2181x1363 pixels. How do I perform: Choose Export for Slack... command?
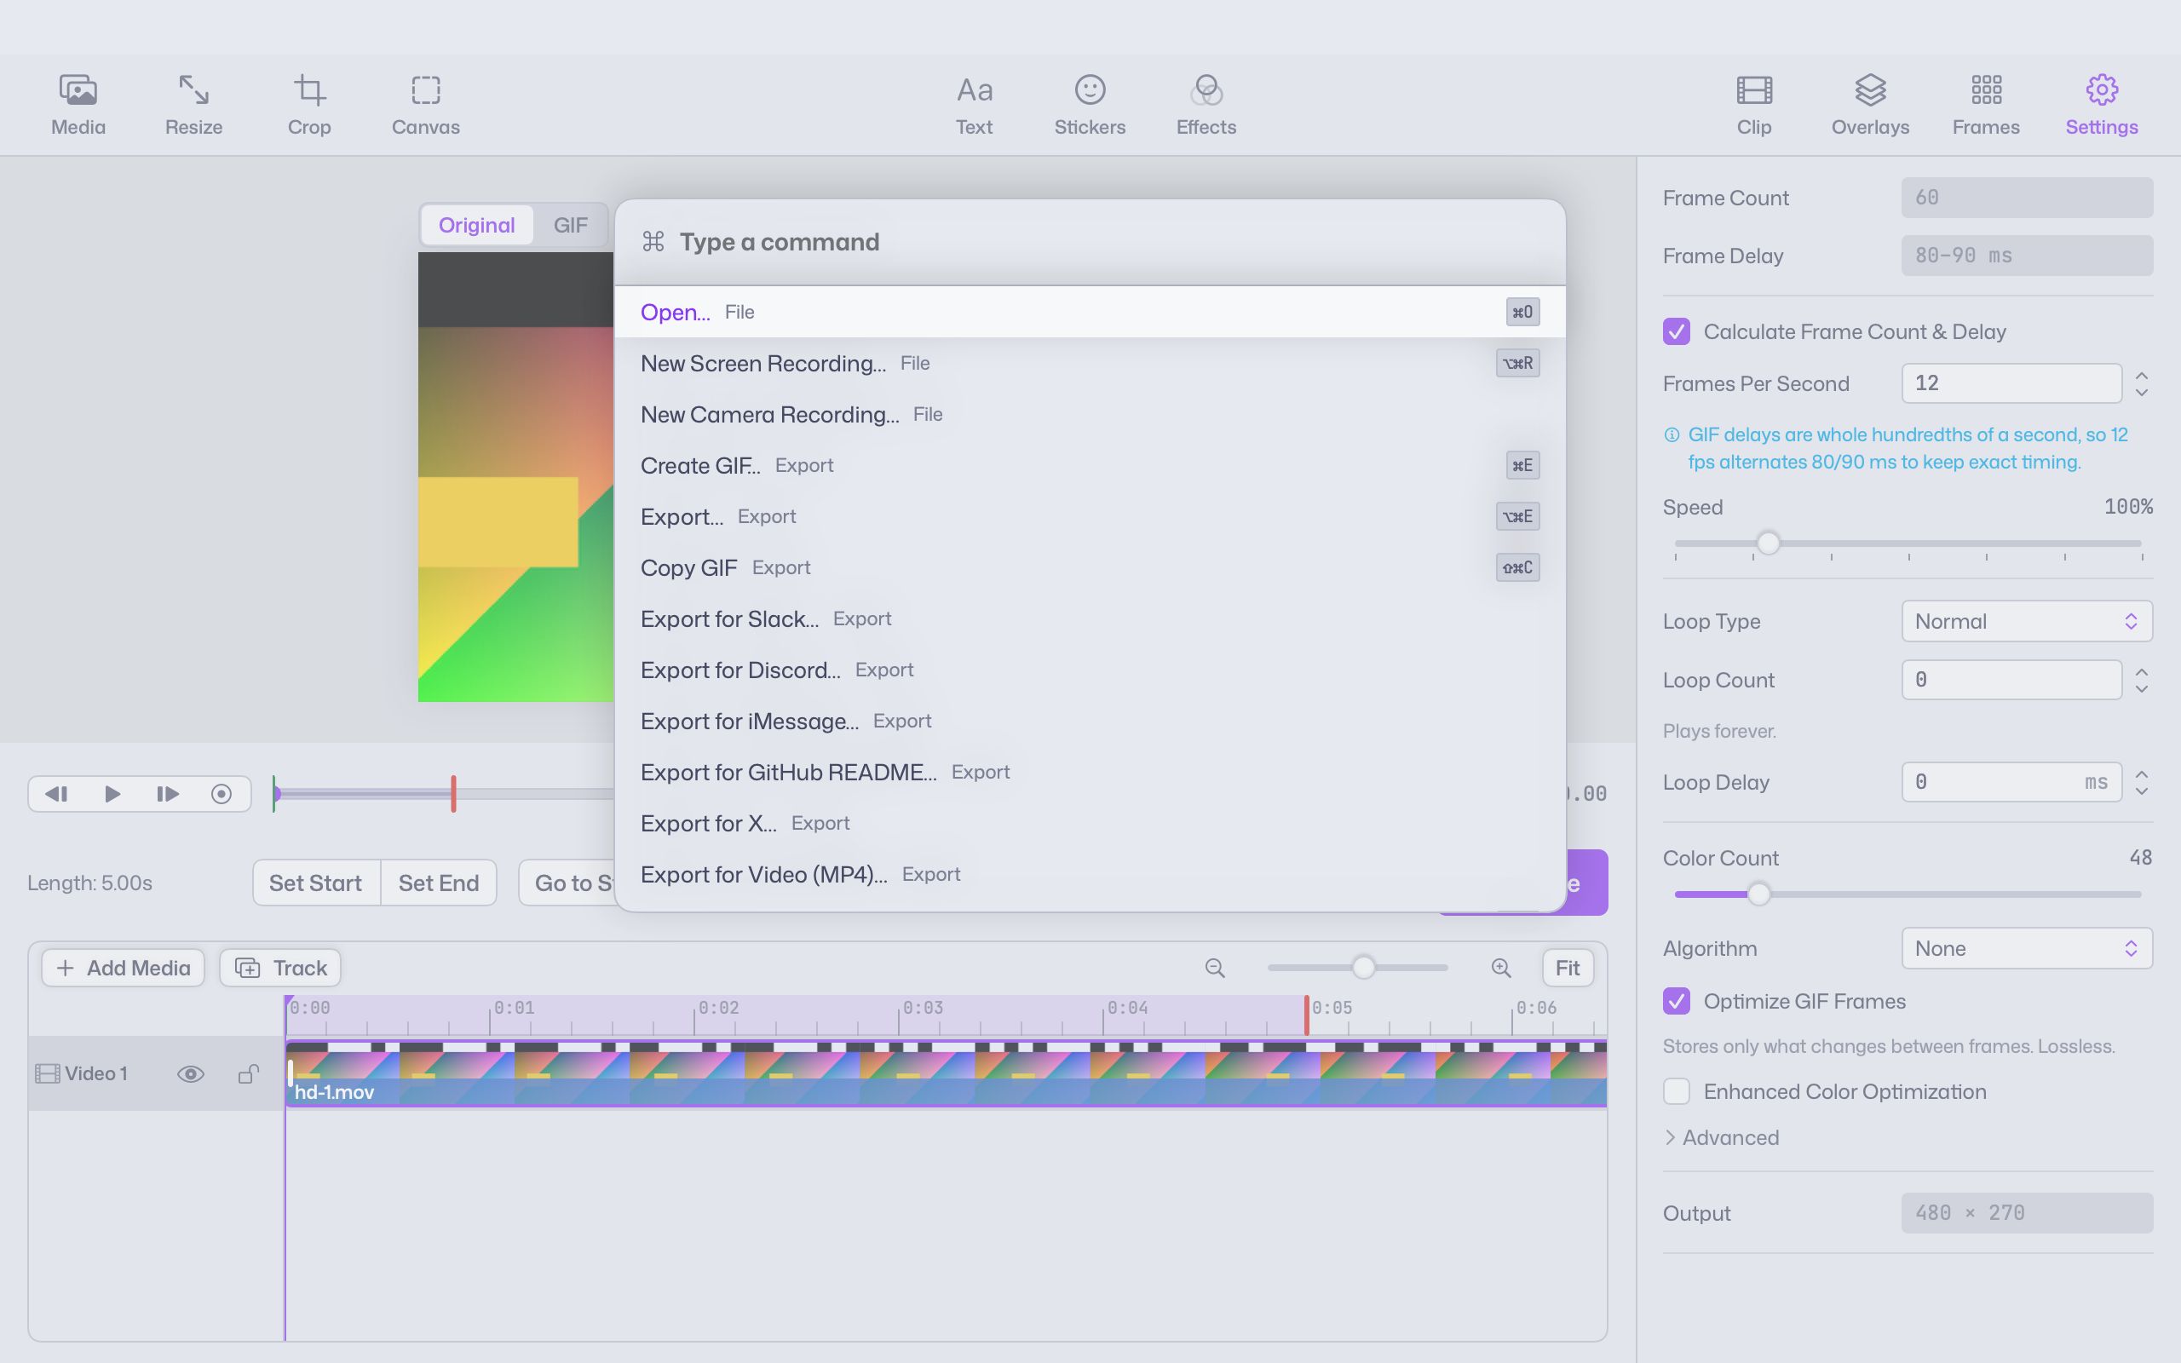point(1090,619)
